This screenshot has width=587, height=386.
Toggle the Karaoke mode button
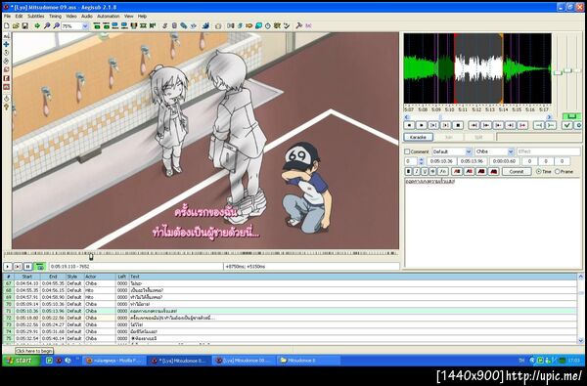click(418, 137)
